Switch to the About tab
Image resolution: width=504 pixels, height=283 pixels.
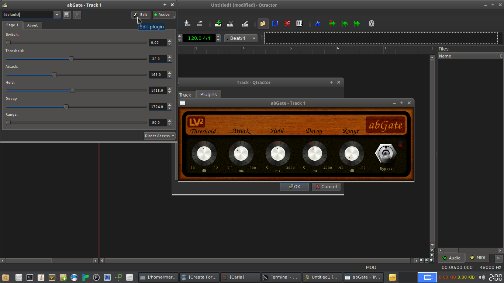pos(32,25)
